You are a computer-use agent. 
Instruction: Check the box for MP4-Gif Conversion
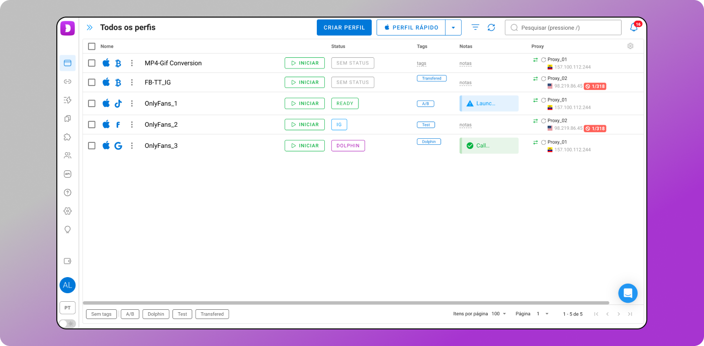tap(92, 63)
